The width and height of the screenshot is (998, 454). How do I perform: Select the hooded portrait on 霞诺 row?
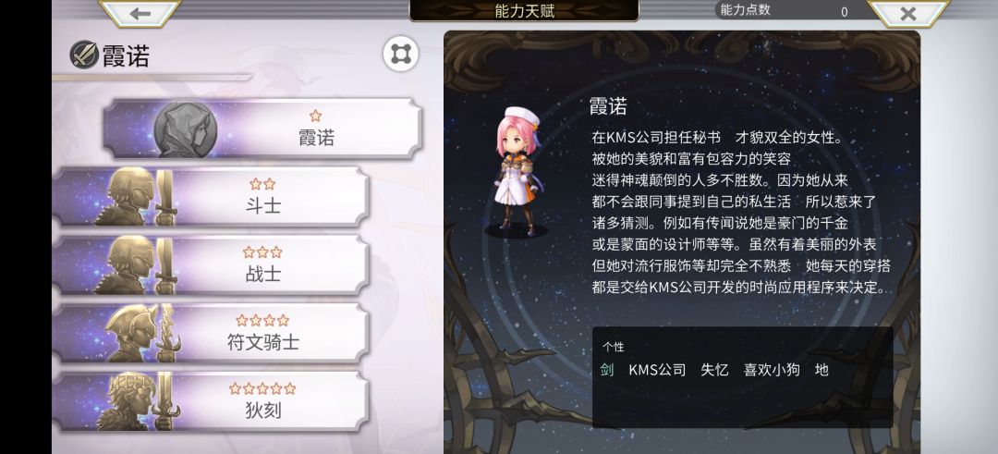click(185, 129)
